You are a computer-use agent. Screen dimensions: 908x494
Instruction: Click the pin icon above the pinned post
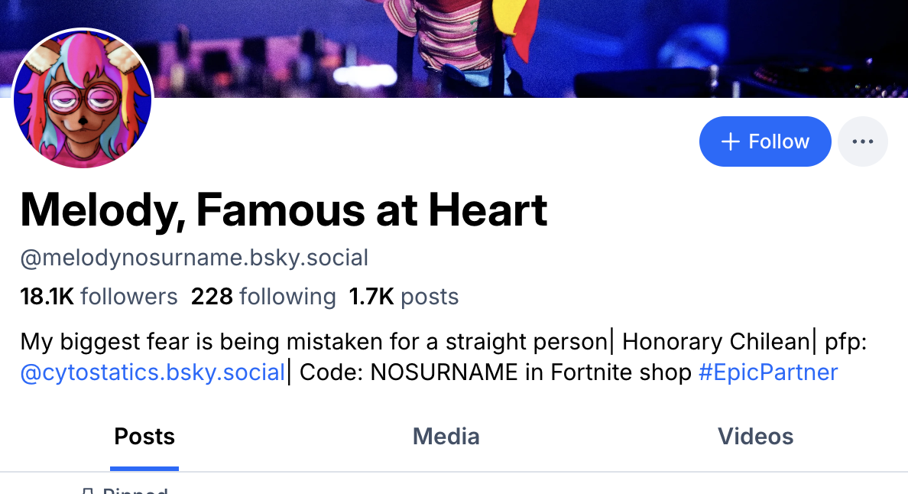click(88, 491)
